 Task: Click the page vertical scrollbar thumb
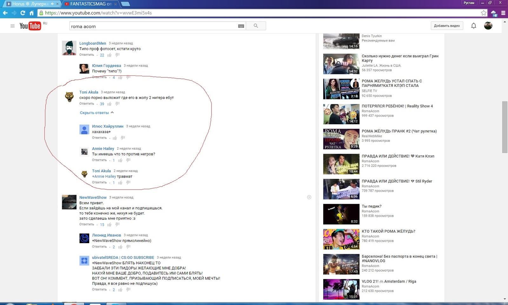click(505, 127)
